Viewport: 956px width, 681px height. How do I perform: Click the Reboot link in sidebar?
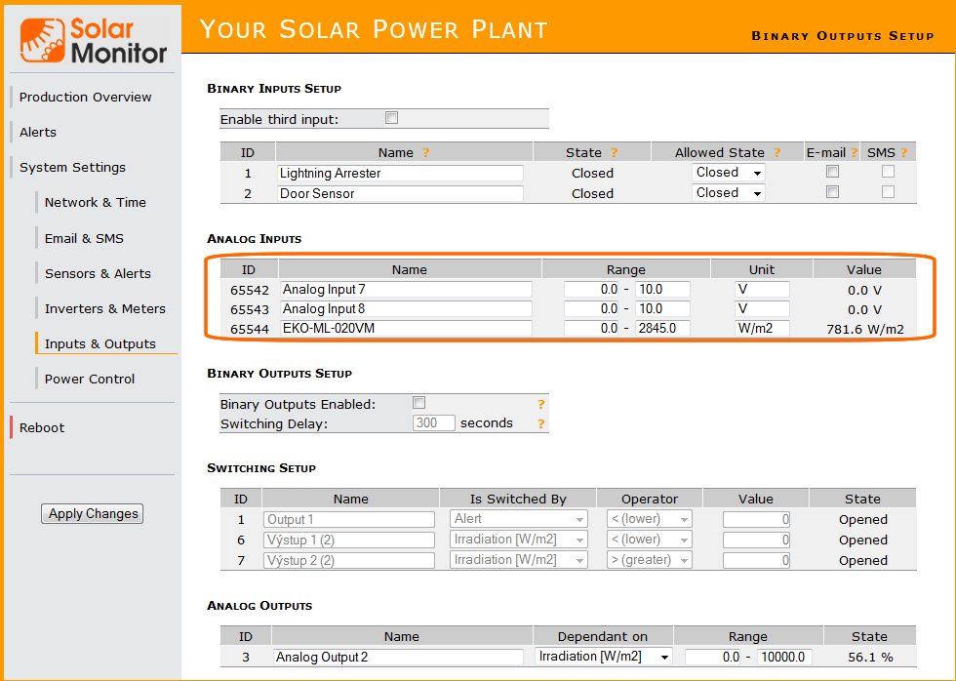tap(42, 427)
